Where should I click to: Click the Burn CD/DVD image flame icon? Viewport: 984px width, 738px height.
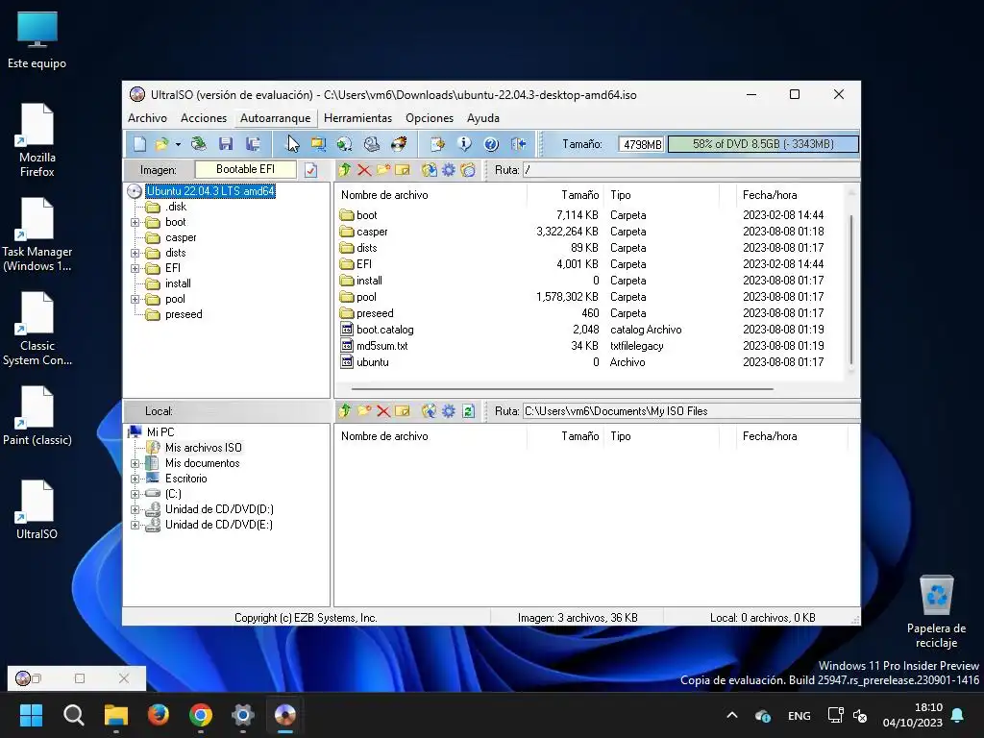399,144
